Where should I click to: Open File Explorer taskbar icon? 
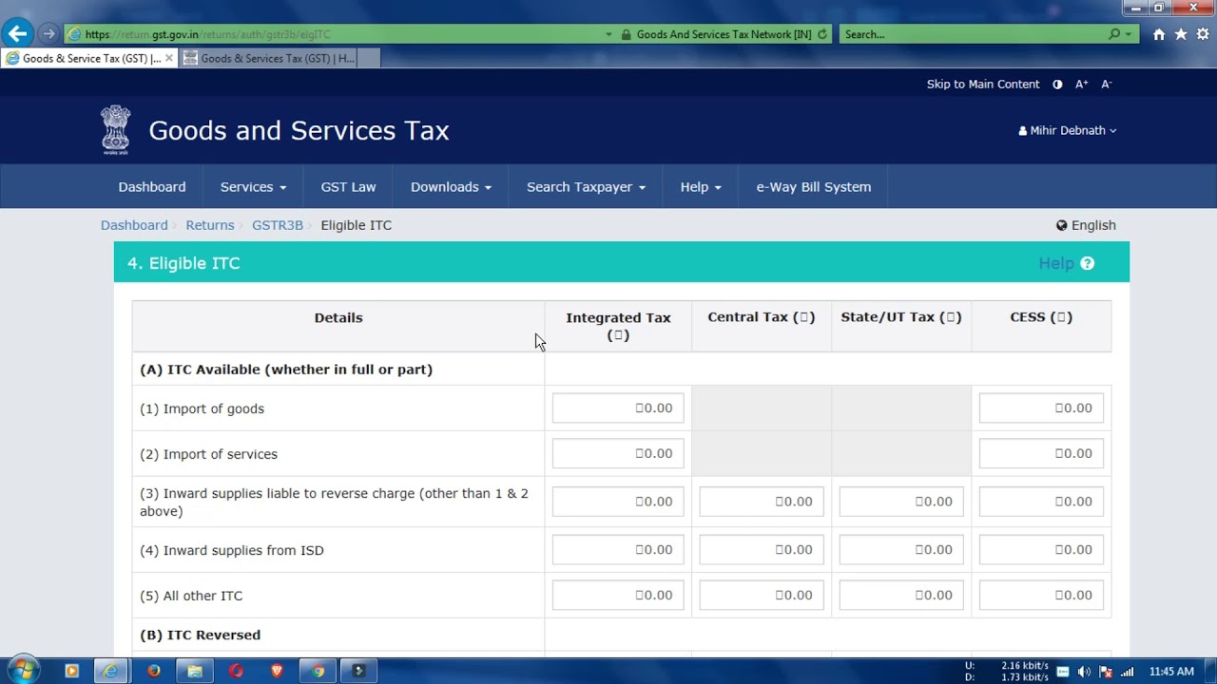point(195,671)
